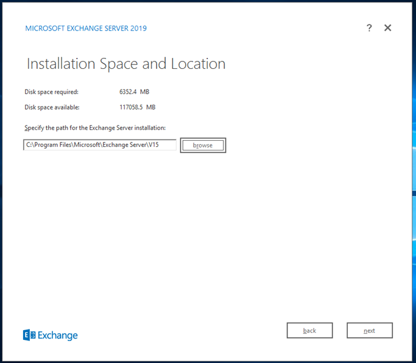Click the Installation Space and Location heading
The image size is (416, 363).
point(126,64)
